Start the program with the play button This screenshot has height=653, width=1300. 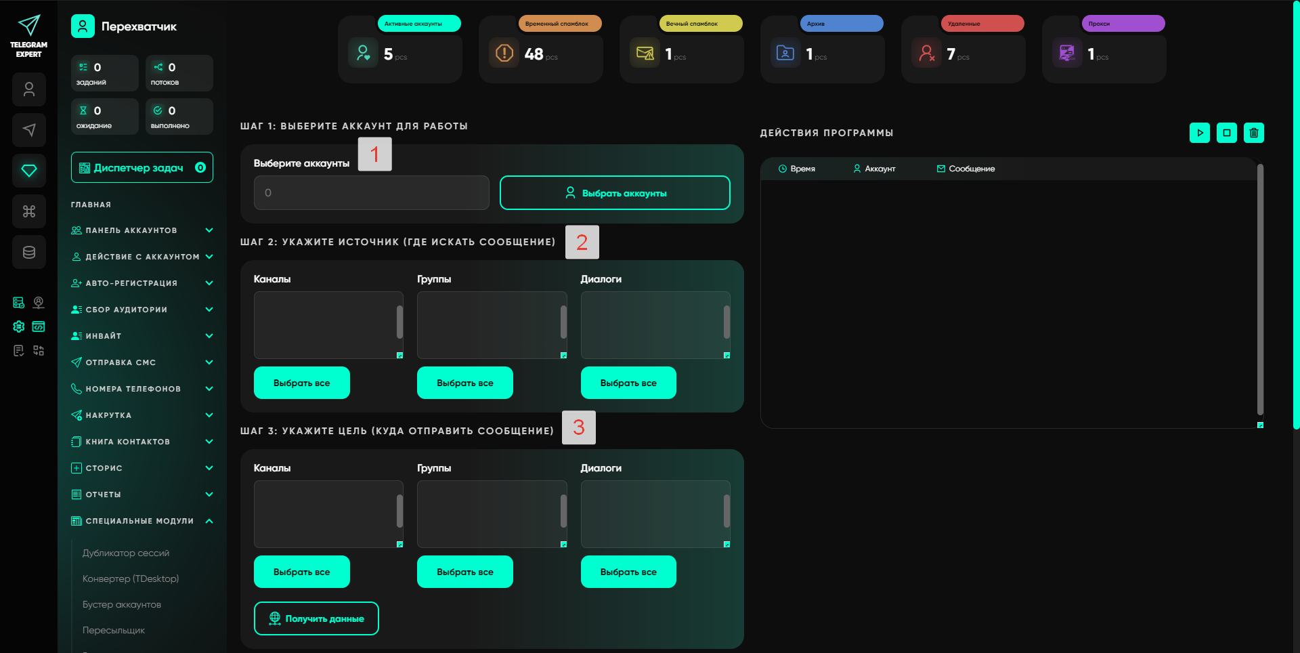[1199, 133]
